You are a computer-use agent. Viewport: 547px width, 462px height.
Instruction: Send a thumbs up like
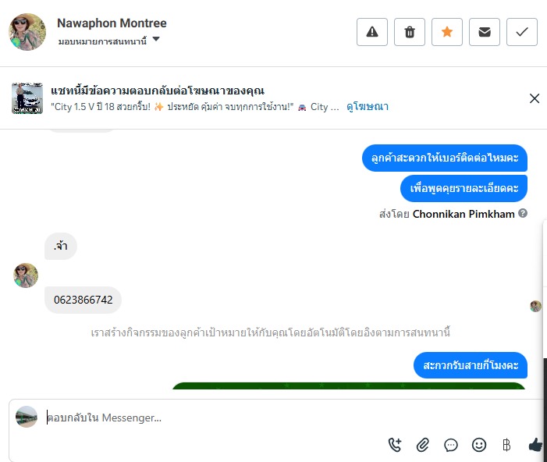click(535, 445)
